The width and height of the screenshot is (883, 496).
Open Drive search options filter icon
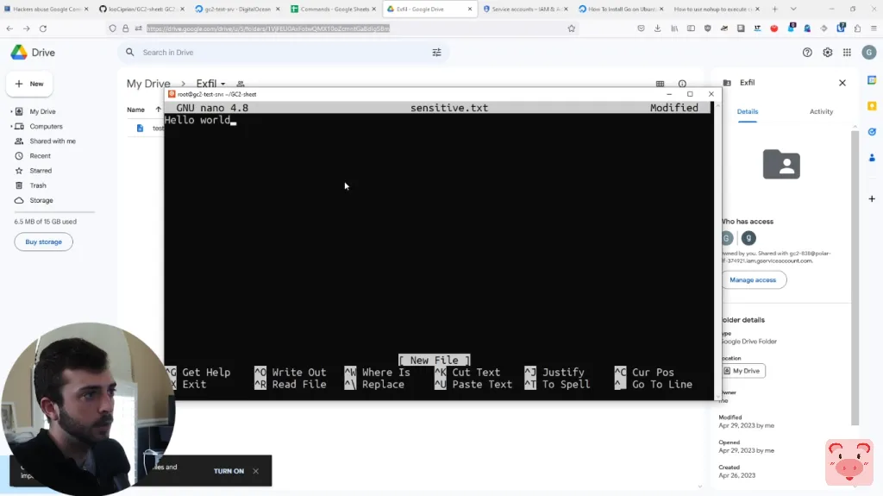point(436,53)
